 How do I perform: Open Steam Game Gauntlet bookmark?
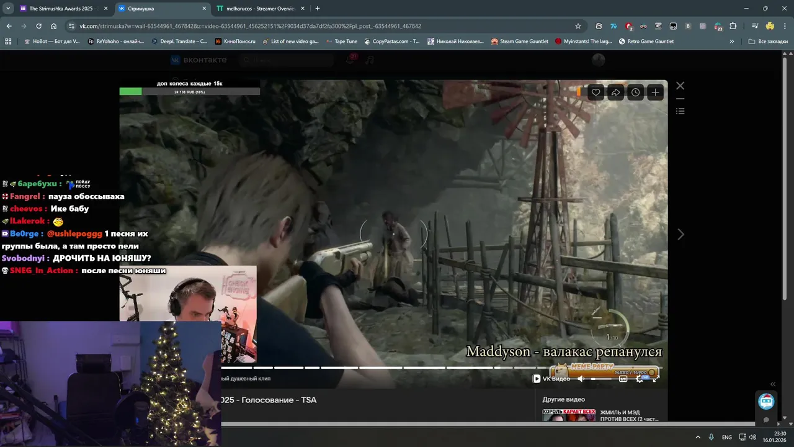pyautogui.click(x=519, y=42)
